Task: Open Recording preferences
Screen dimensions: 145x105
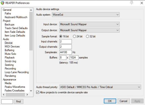Action: click(x=10, y=69)
